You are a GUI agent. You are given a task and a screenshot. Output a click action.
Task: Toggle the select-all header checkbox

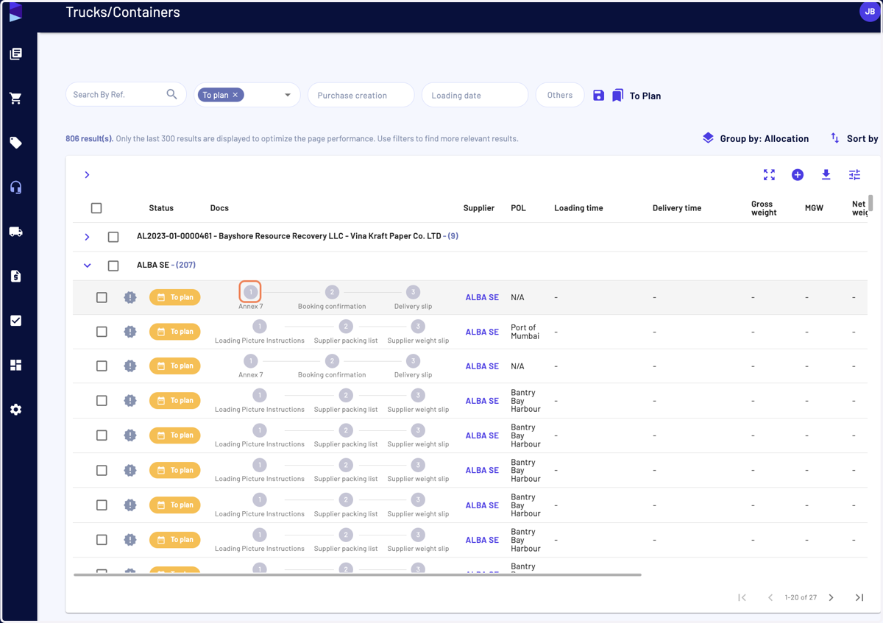pos(96,208)
